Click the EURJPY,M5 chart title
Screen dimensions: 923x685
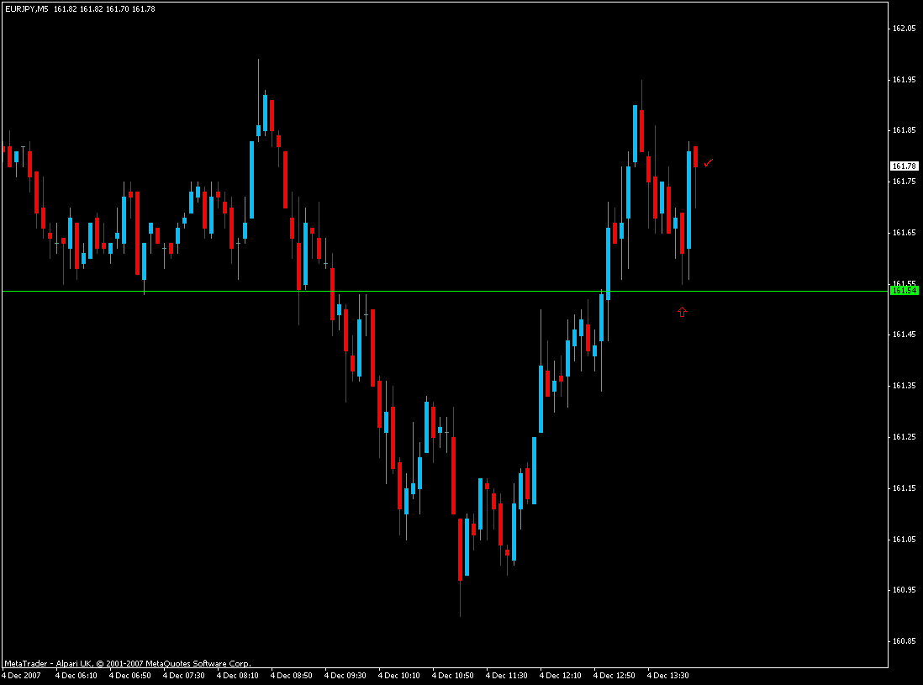pyautogui.click(x=27, y=9)
